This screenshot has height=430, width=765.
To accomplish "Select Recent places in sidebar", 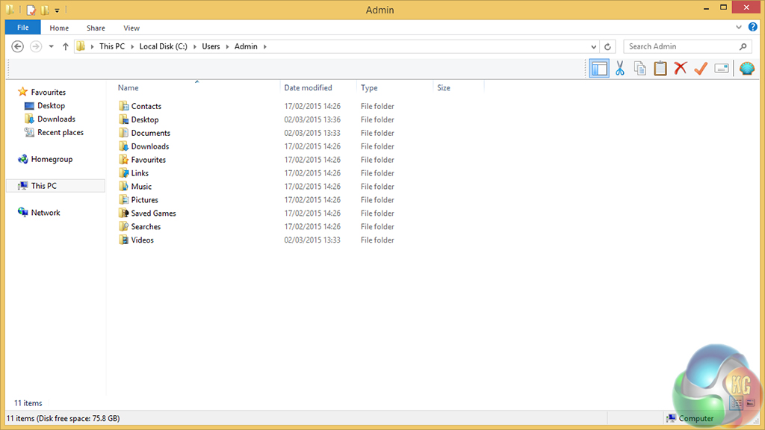I will (x=60, y=132).
